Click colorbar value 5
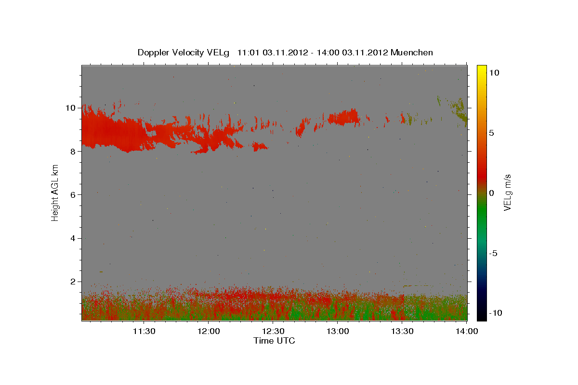The height and width of the screenshot is (385, 578). (x=491, y=133)
